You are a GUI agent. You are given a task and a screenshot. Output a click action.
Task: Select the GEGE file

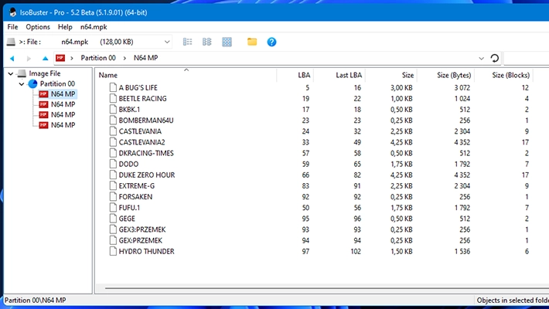pos(127,219)
